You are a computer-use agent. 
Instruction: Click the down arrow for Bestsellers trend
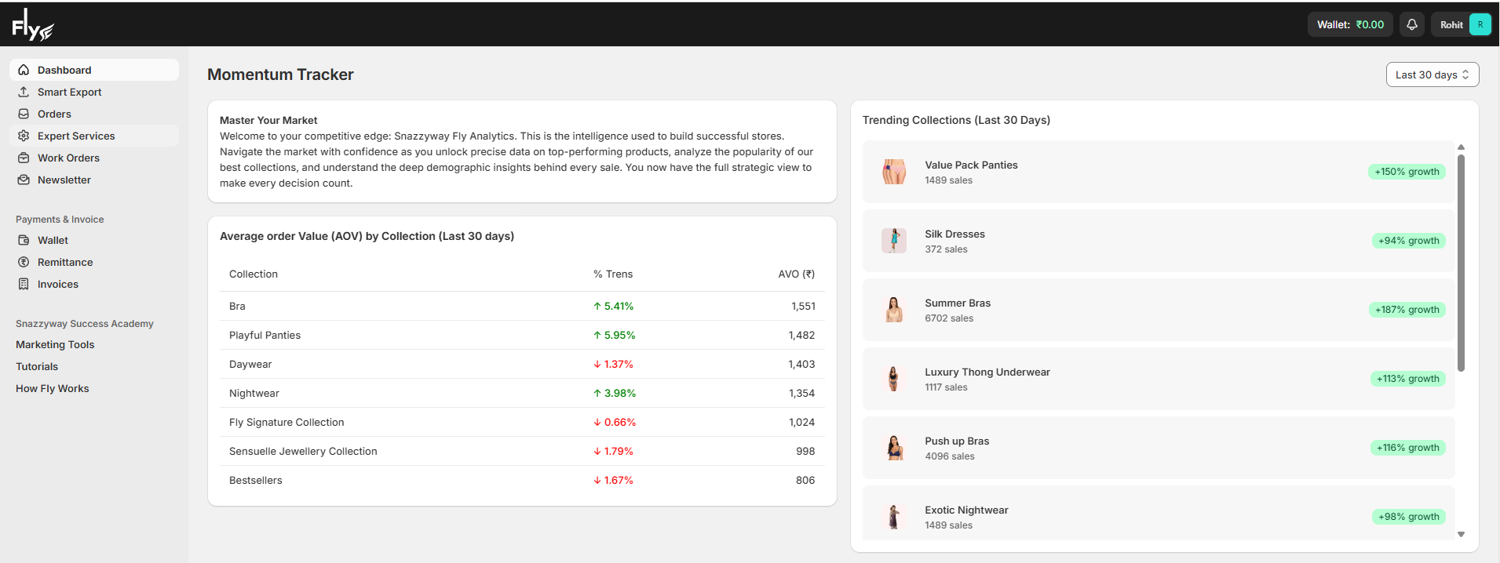[x=597, y=480]
